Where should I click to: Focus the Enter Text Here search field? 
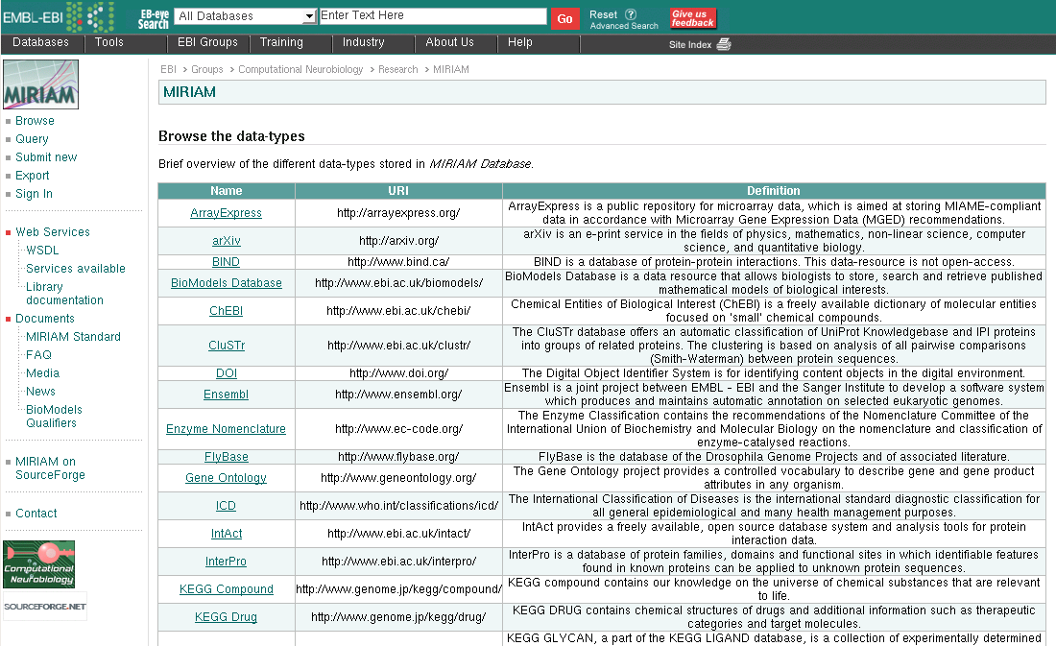point(432,15)
